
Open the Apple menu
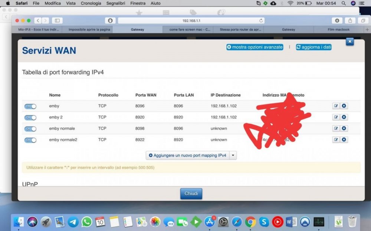[8, 3]
